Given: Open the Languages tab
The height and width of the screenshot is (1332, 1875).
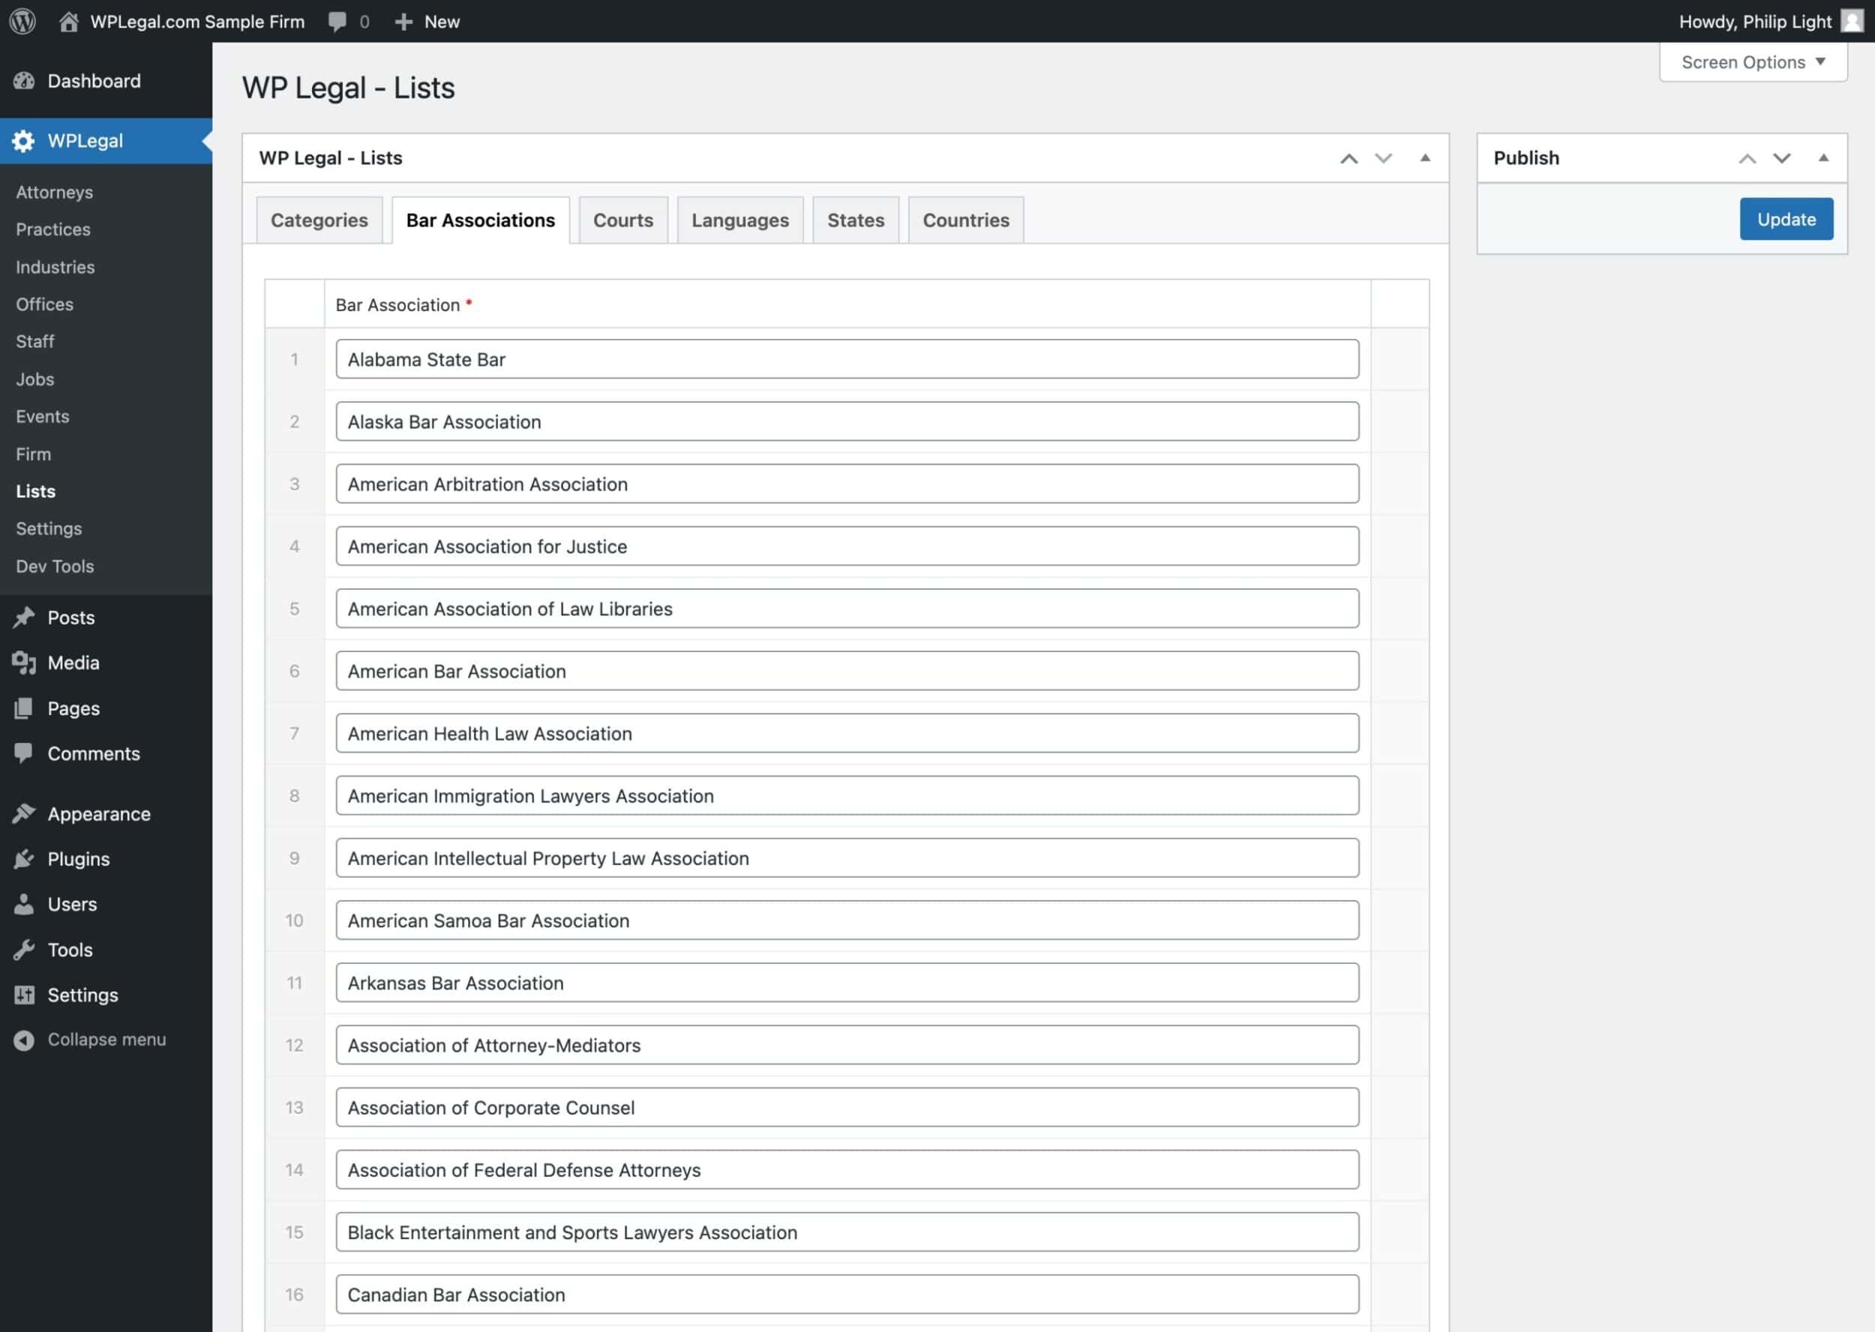Looking at the screenshot, I should (x=739, y=220).
